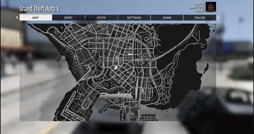This screenshot has height=134, width=254.
Task: Select the pistol icon below the top-left movie camera
Action: [x=74, y=34]
